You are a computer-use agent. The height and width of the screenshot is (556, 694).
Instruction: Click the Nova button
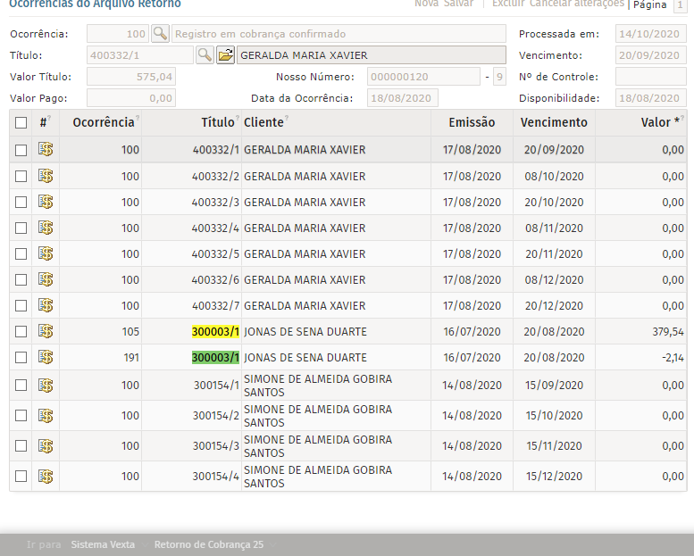tap(426, 4)
